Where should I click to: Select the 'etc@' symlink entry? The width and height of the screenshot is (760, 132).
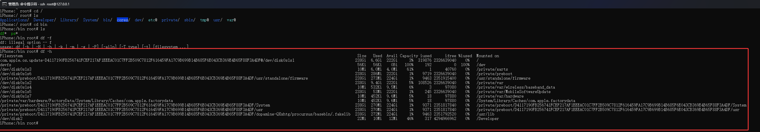[x=153, y=20]
